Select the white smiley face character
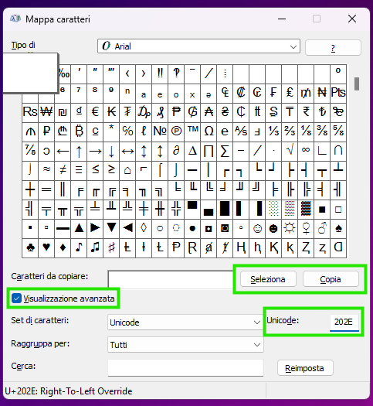Screen dimensions: 373x406 click(257, 228)
